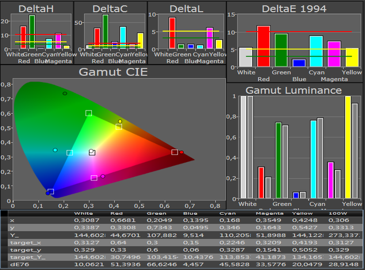Click the measured red circle on Gamut CIE
This screenshot has width=365, height=270.
click(x=181, y=152)
